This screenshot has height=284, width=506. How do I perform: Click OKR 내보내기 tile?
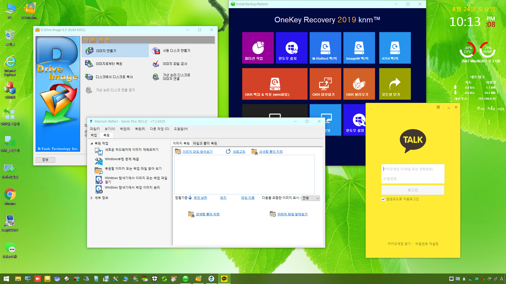pos(325,84)
